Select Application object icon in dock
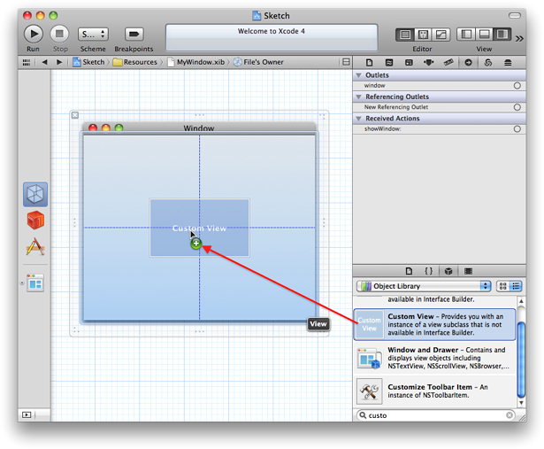Screen dimensions: 544x449 click(35, 247)
